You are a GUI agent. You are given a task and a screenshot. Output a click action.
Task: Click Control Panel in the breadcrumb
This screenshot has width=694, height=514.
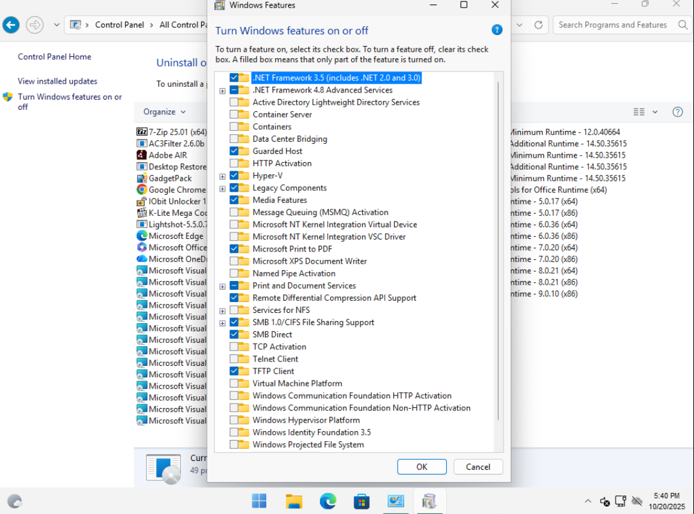pos(119,25)
